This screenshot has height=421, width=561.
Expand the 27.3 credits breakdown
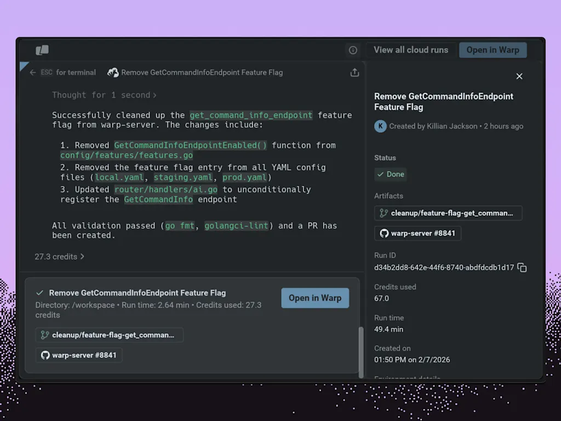point(59,256)
